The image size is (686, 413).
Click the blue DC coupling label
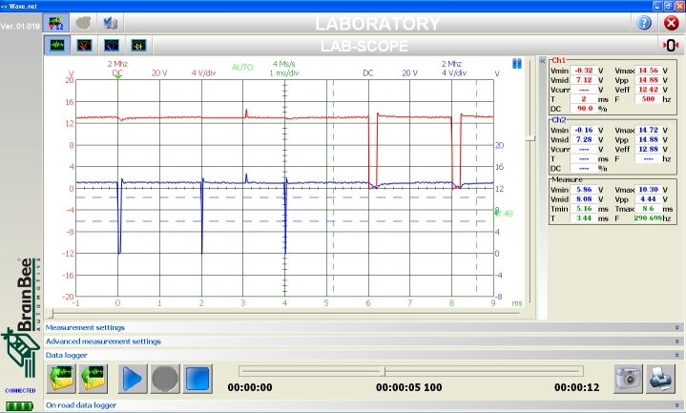click(368, 73)
